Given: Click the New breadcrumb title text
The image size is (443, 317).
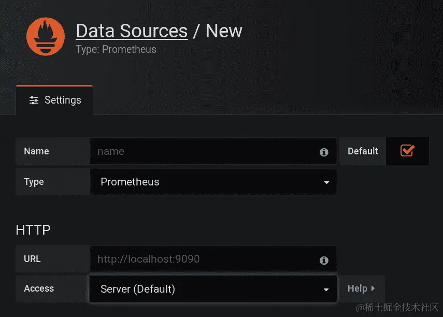Looking at the screenshot, I should (224, 31).
